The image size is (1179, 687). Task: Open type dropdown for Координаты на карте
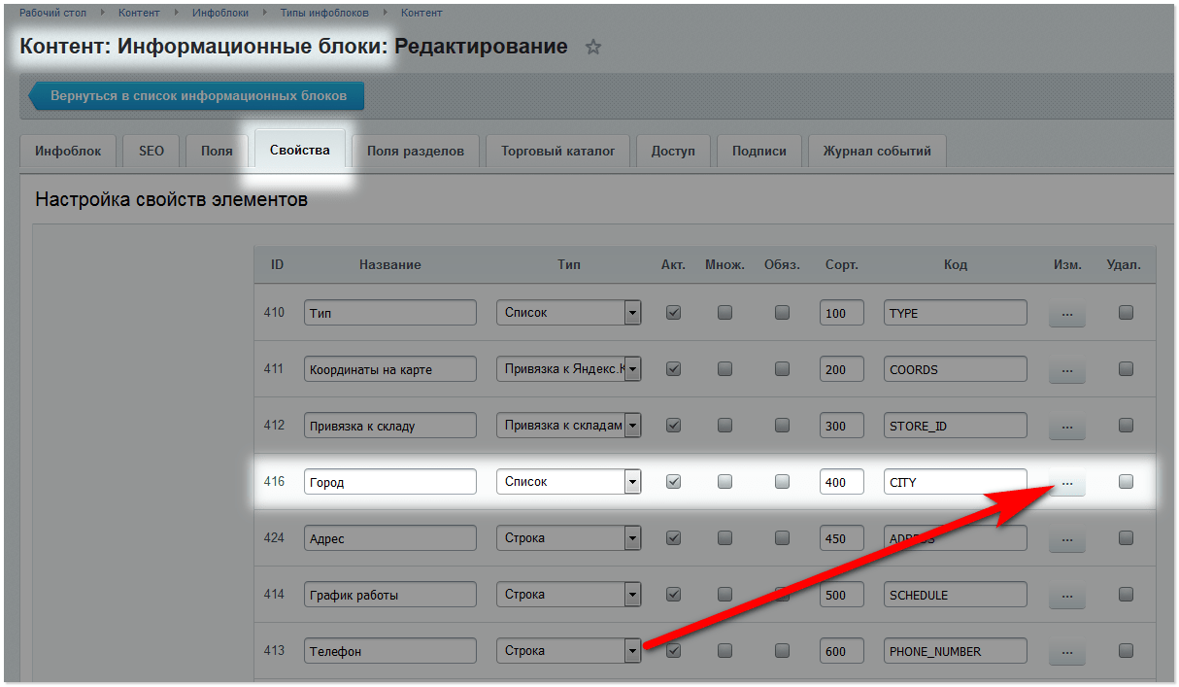coord(569,369)
